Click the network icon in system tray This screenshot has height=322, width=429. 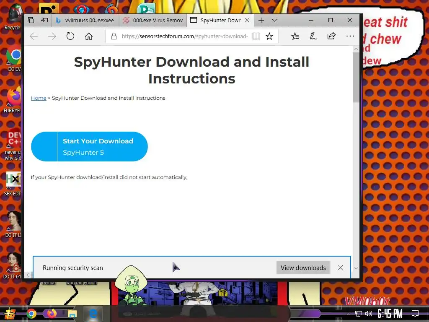(359, 314)
